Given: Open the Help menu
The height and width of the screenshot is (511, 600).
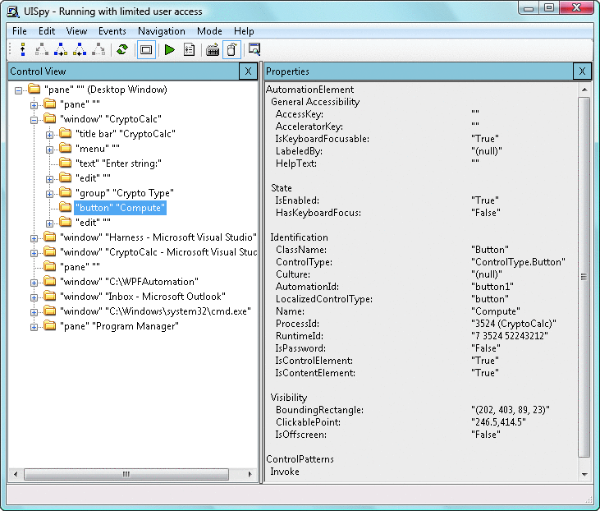Looking at the screenshot, I should click(x=244, y=31).
